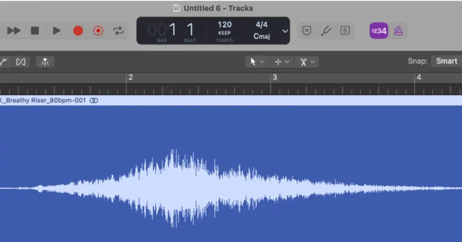
Task: Start playback with the Play button
Action: pyautogui.click(x=57, y=31)
